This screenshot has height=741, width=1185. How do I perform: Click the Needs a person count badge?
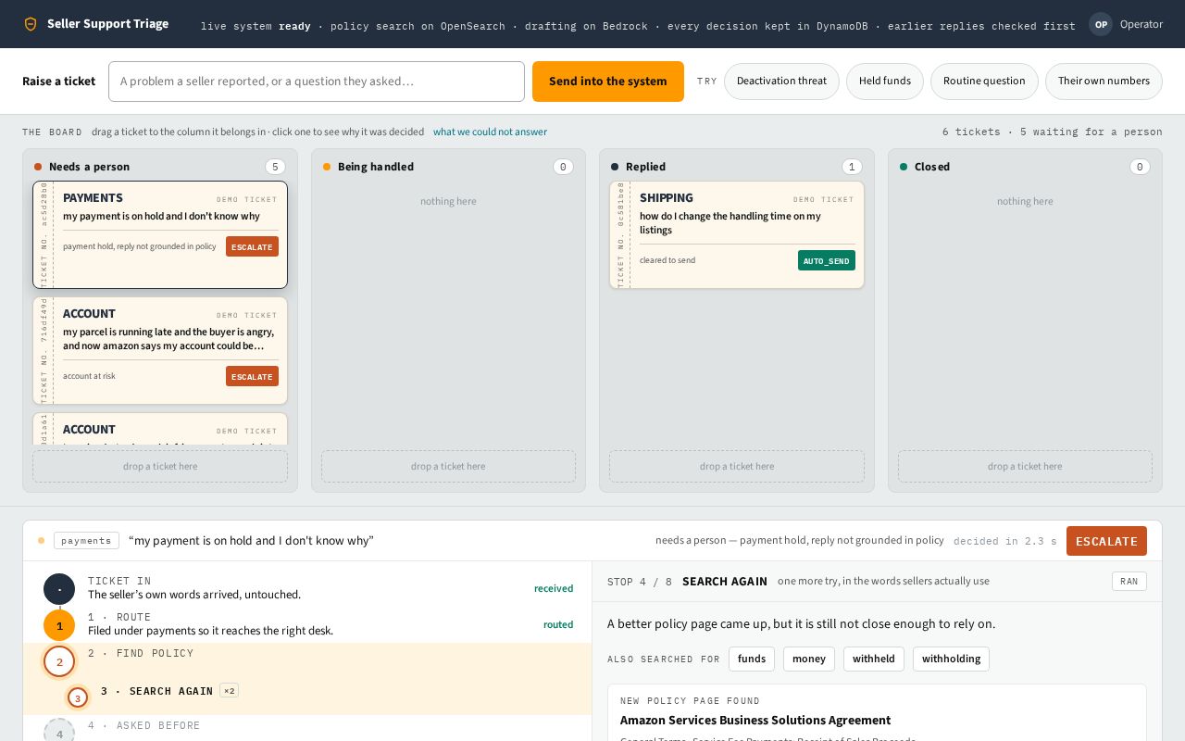275,167
